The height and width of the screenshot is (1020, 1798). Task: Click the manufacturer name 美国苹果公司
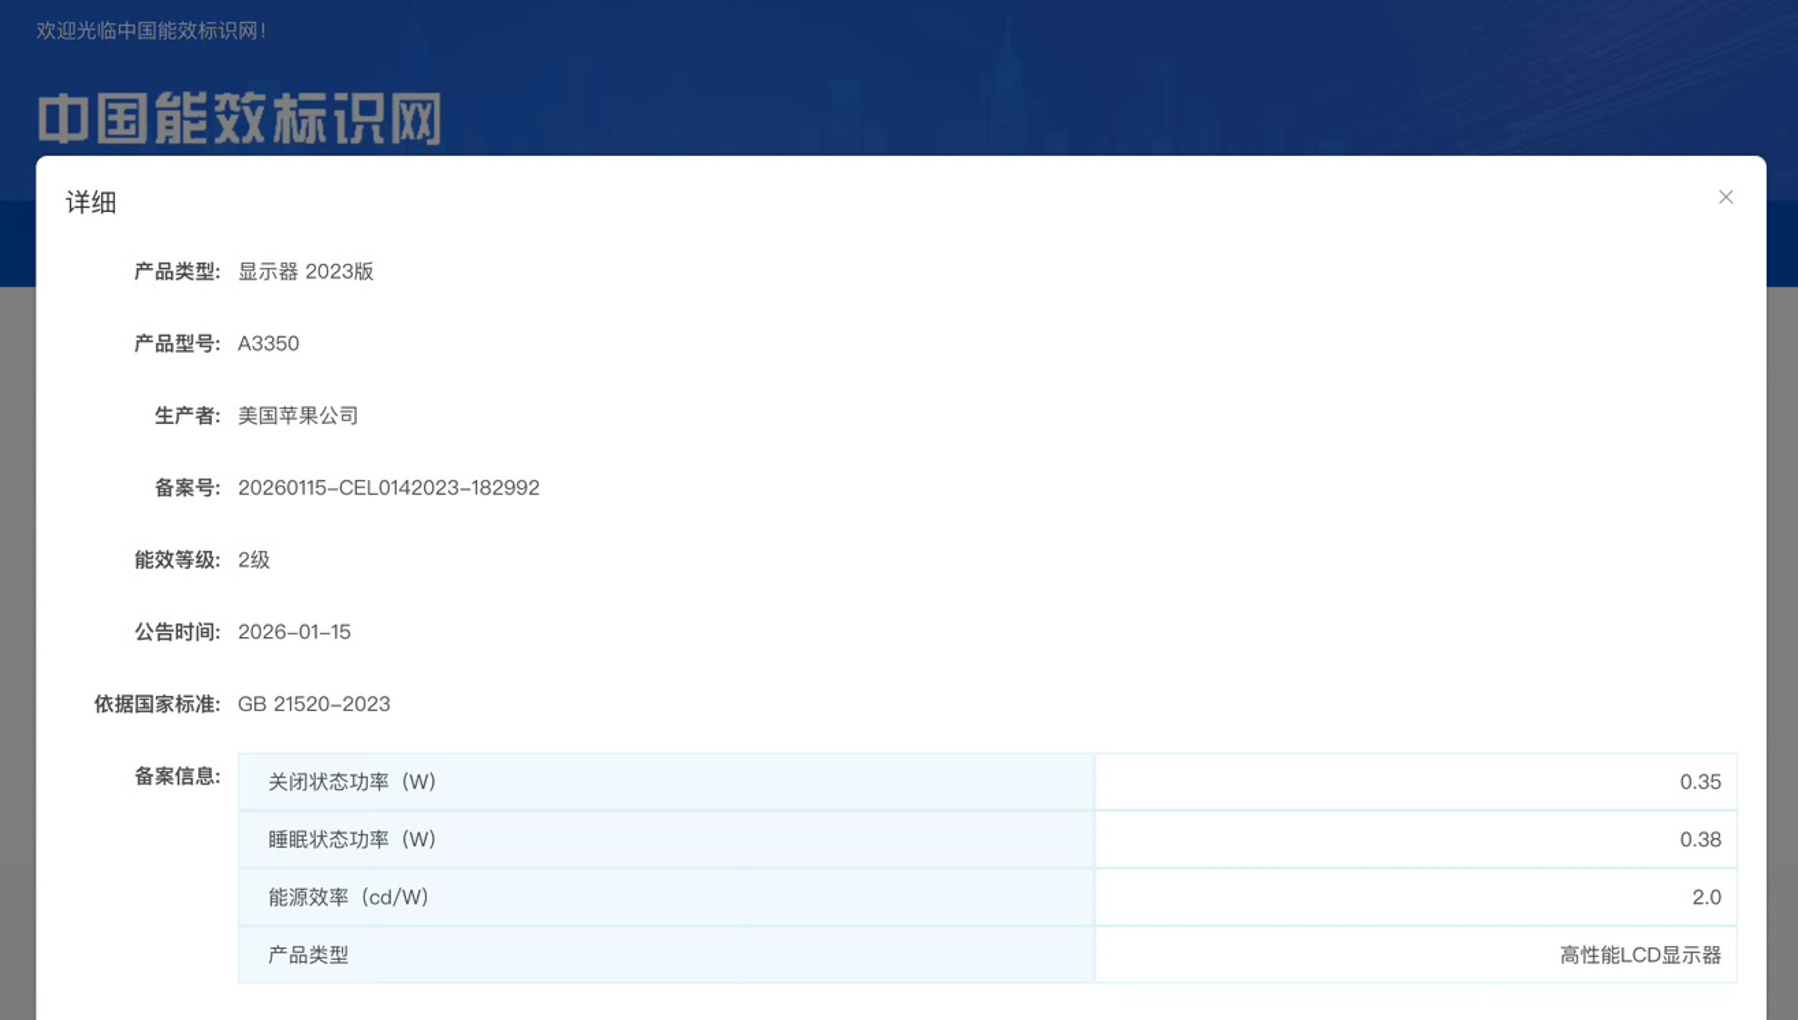pos(298,416)
